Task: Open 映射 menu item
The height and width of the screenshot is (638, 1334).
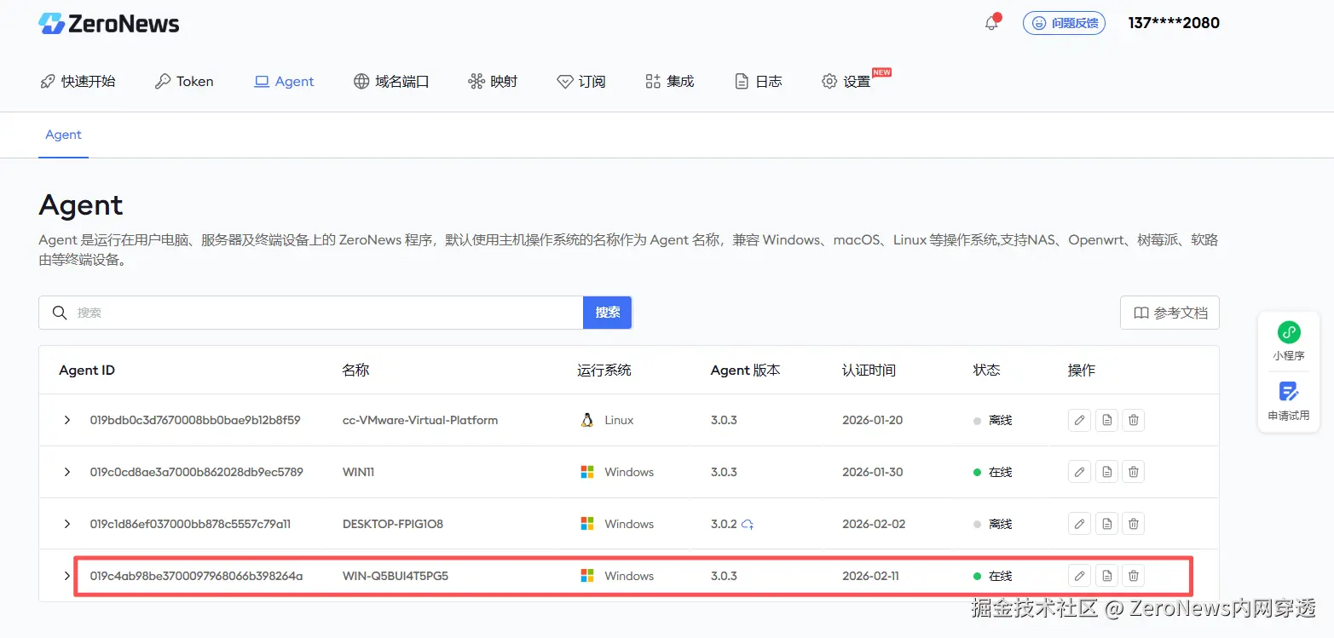Action: pyautogui.click(x=493, y=82)
